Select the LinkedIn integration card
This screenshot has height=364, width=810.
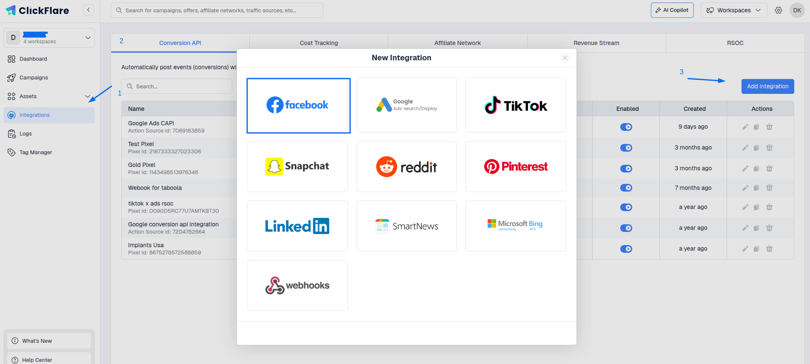[297, 226]
